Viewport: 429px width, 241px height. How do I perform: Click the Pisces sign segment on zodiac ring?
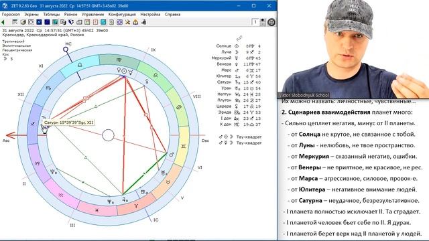click(x=97, y=210)
